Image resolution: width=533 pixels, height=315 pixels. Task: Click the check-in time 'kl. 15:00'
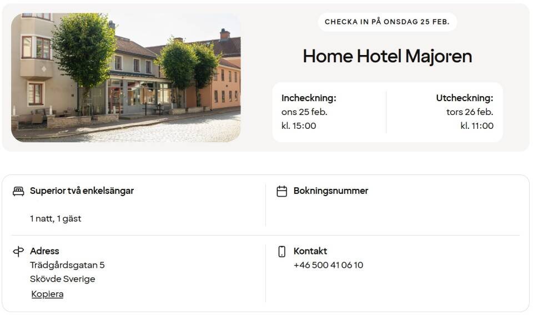click(299, 126)
